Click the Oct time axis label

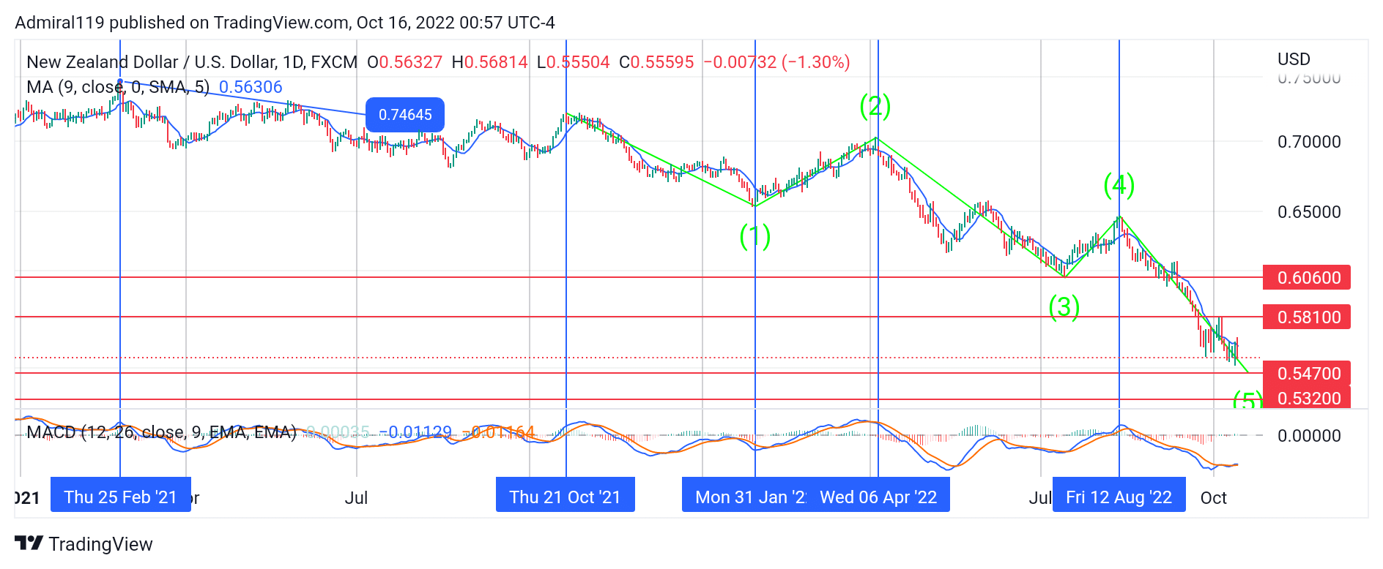(x=1213, y=498)
